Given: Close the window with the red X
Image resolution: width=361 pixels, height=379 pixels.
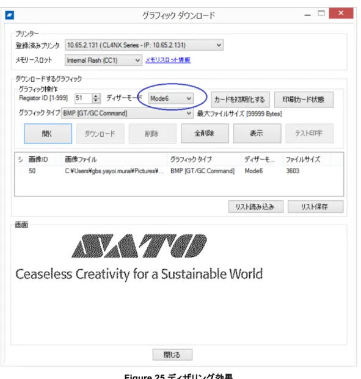Looking at the screenshot, I should [x=341, y=13].
